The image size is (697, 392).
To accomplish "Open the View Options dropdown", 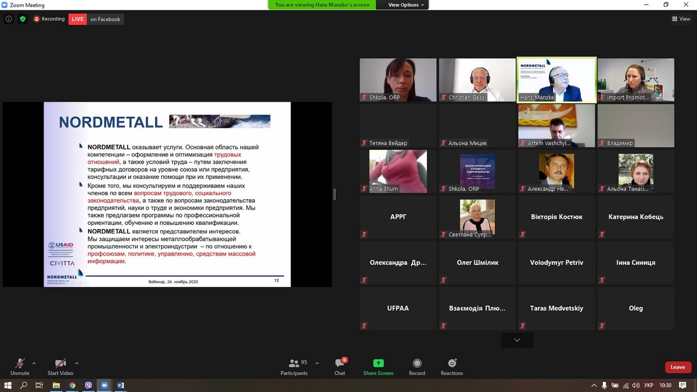I will 406,5.
